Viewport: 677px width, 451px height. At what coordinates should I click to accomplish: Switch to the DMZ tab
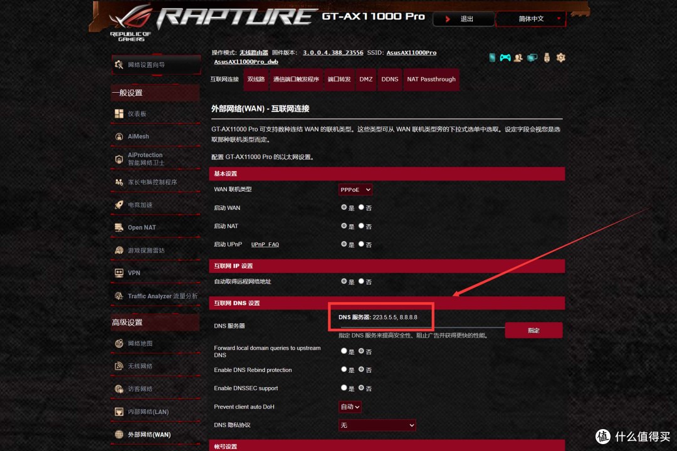[365, 80]
